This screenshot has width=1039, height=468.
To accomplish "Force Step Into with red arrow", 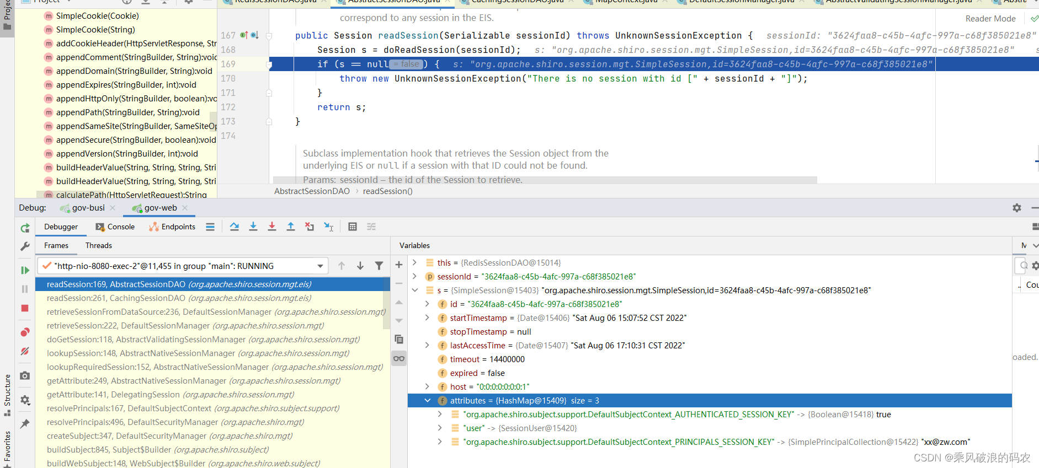I will (x=272, y=227).
